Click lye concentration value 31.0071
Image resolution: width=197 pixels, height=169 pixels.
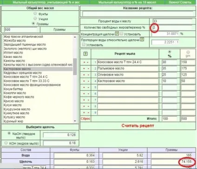click(165, 34)
